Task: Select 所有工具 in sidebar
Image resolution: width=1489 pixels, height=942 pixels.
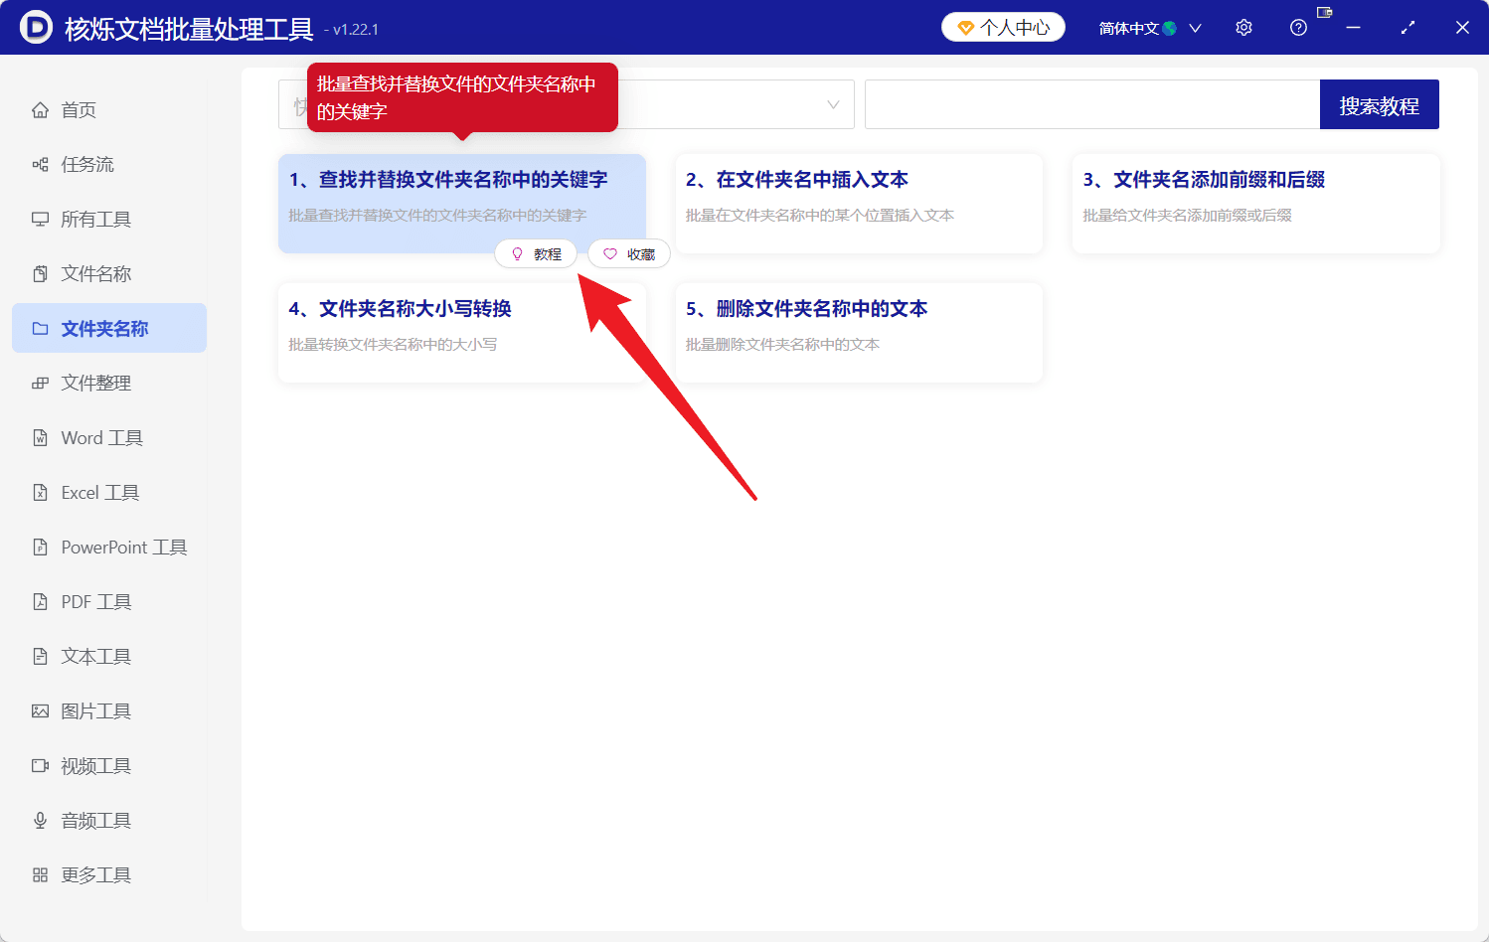Action: 109,220
